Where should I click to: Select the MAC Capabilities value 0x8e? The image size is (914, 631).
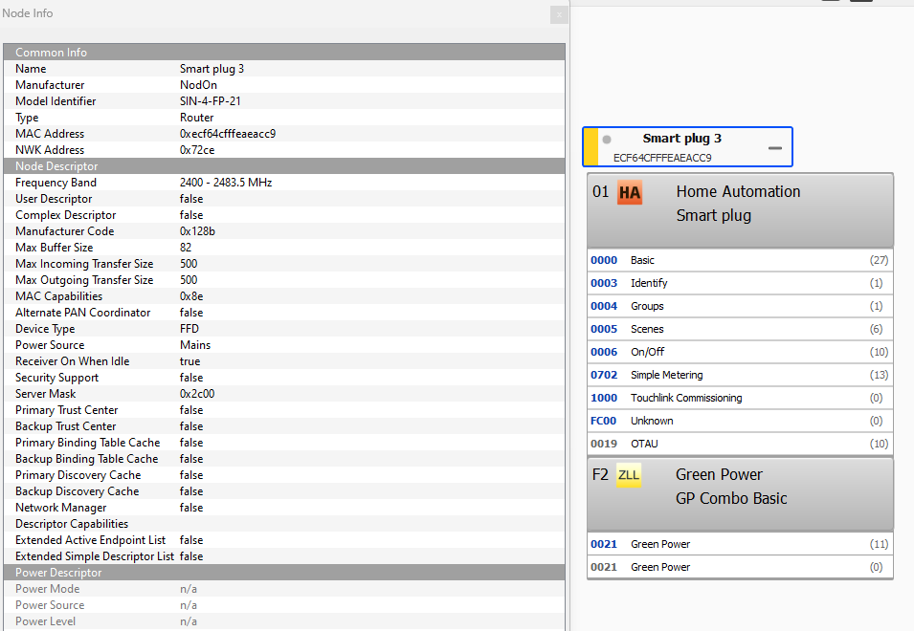pos(191,296)
